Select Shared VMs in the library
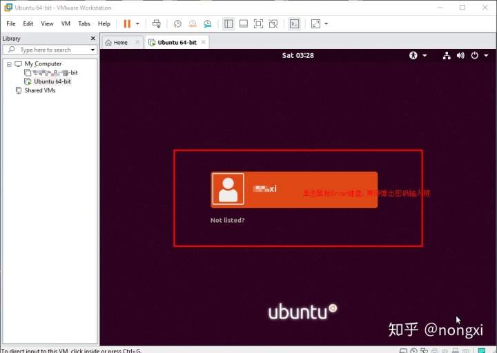The height and width of the screenshot is (353, 497). (x=40, y=90)
